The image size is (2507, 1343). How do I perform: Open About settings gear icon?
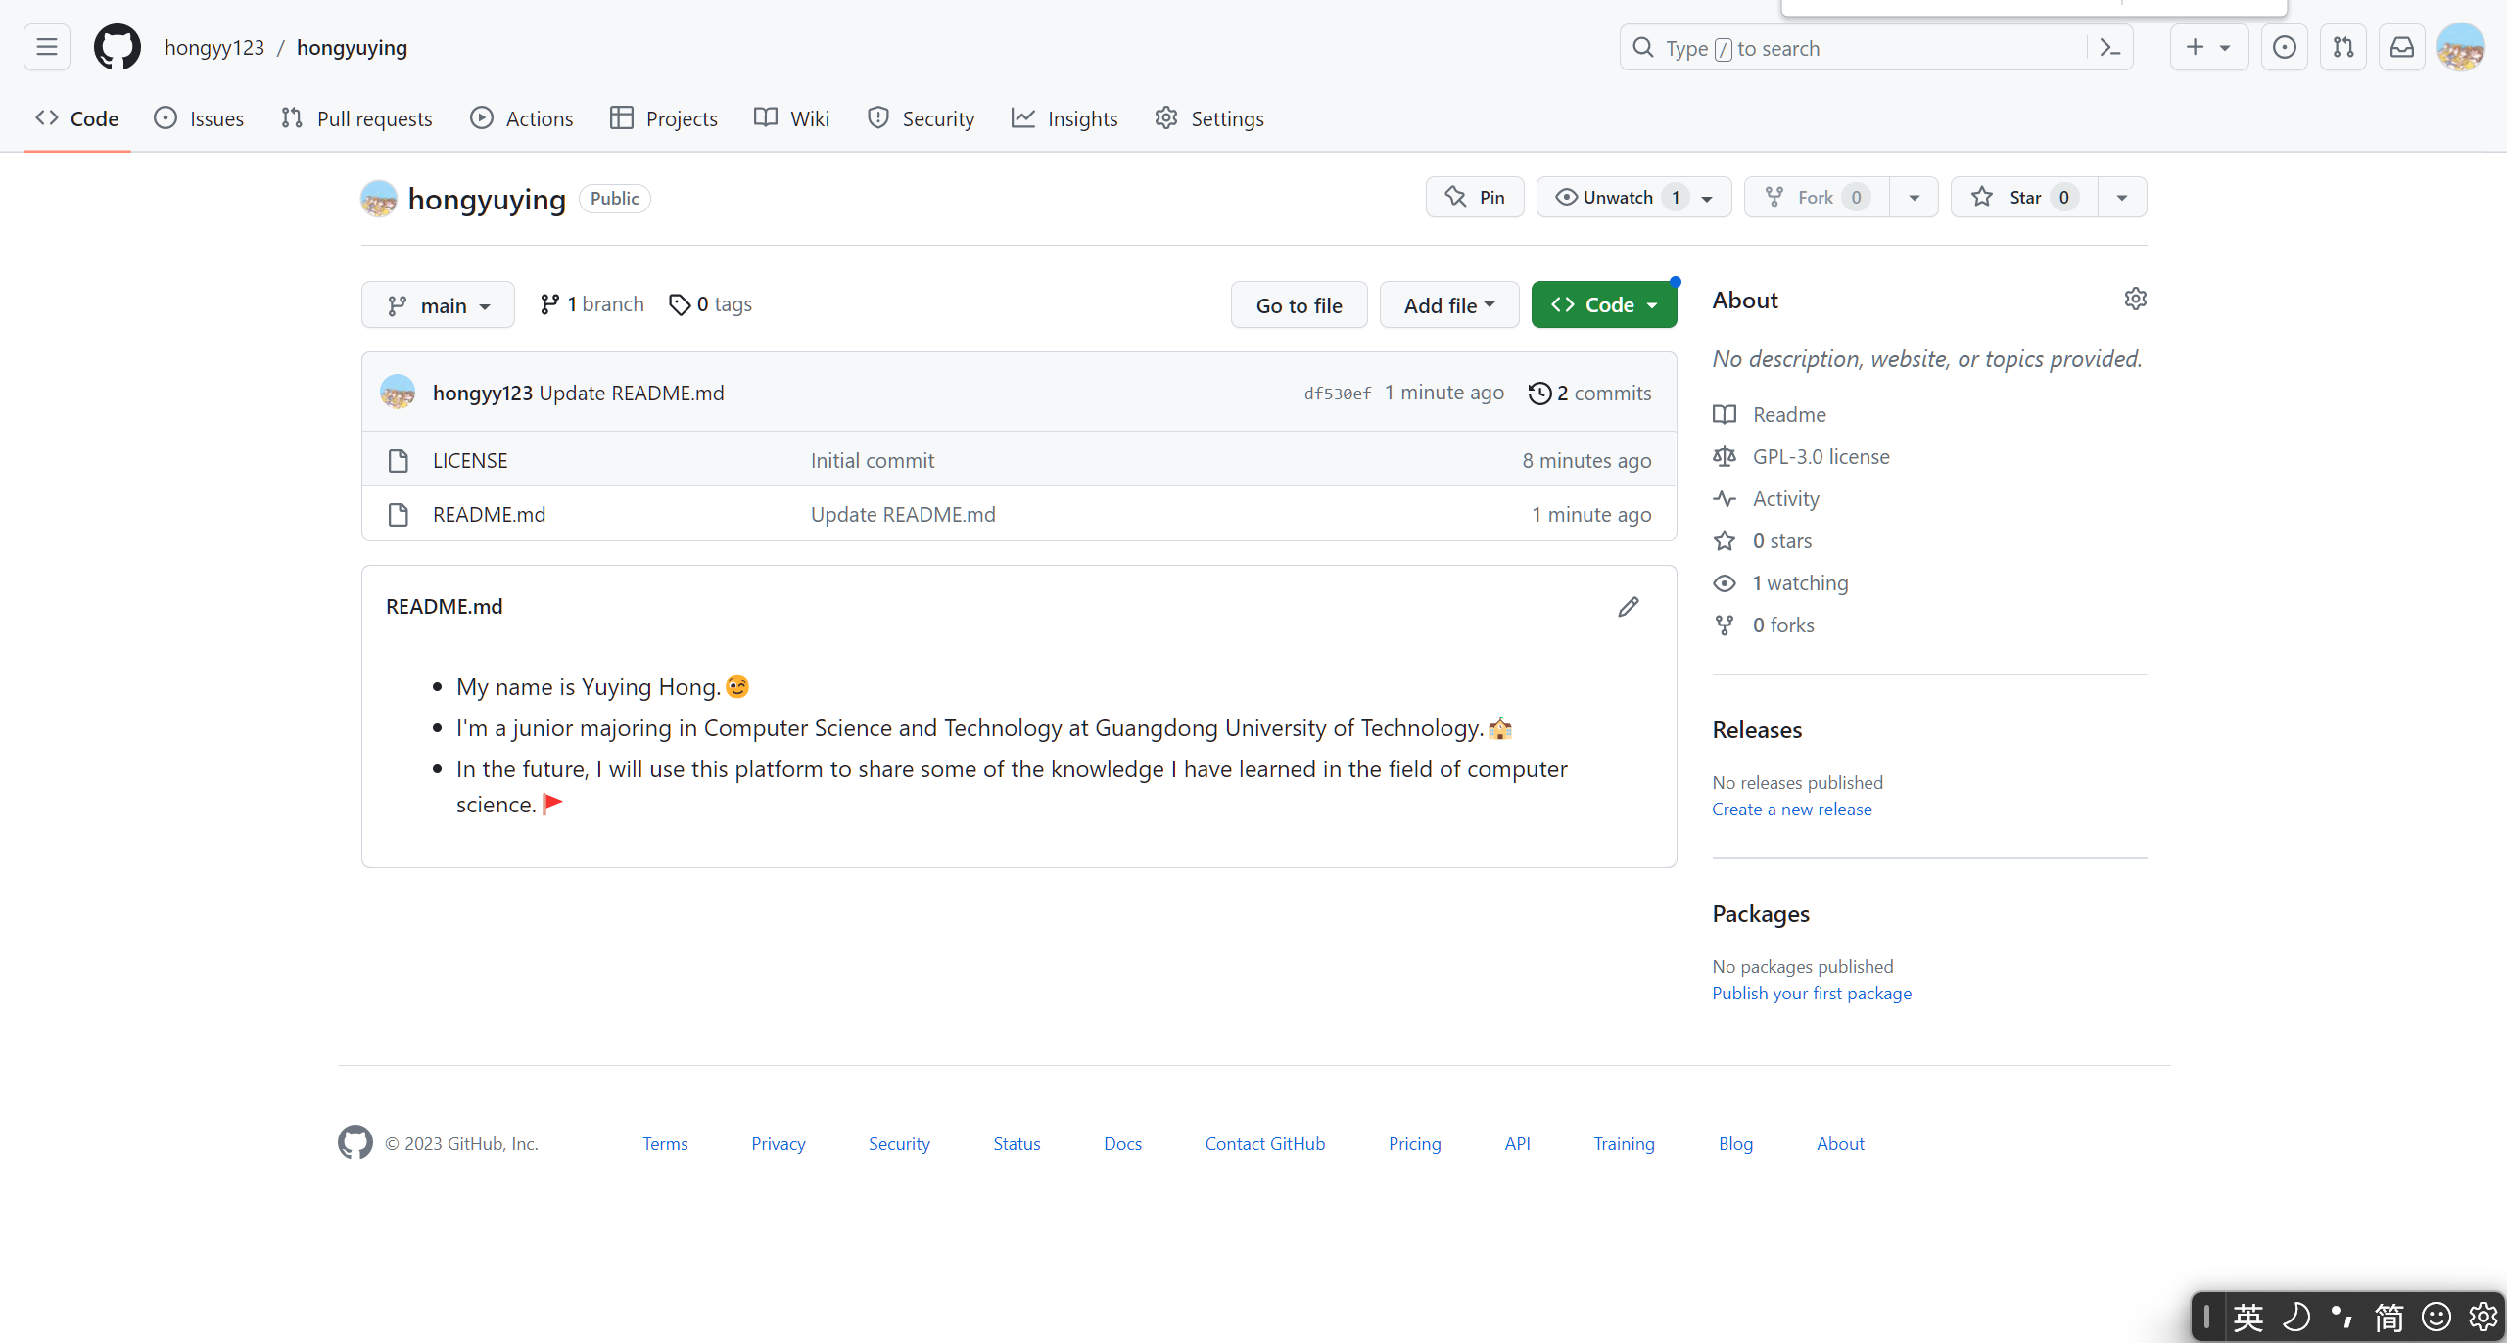click(x=2135, y=299)
